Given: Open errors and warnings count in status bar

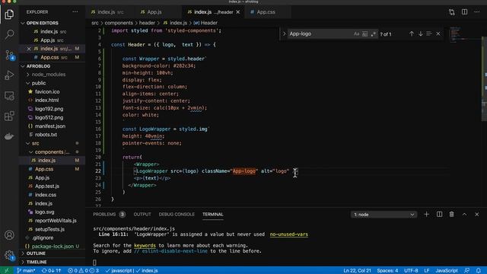Looking at the screenshot, I should [x=83, y=271].
